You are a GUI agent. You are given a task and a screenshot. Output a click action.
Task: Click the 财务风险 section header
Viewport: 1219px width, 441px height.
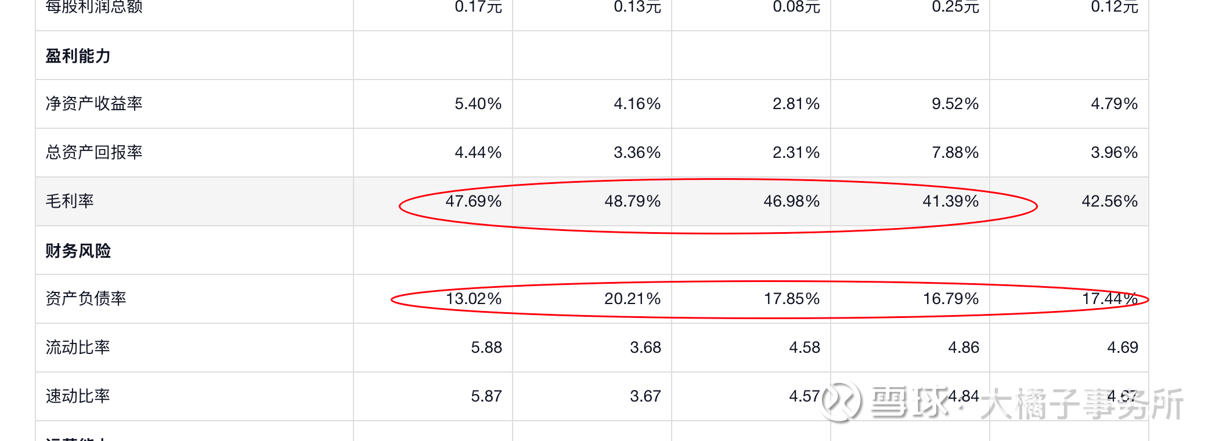click(78, 251)
